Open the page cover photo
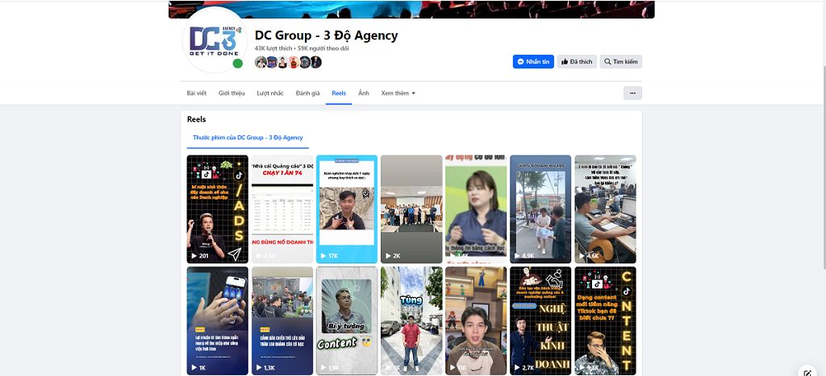Screen dimensions: 826x376 [x=411, y=10]
